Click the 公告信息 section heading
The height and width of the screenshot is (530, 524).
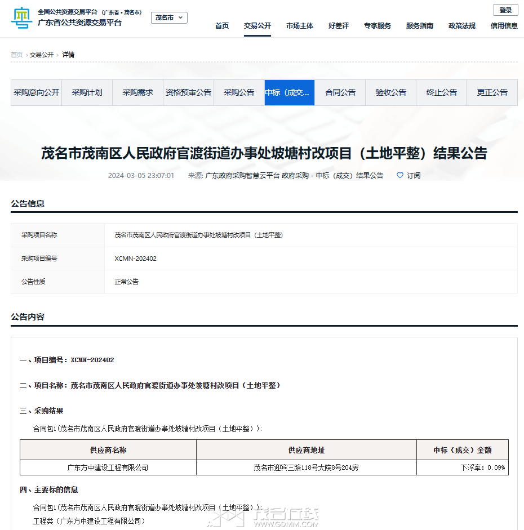pos(28,203)
